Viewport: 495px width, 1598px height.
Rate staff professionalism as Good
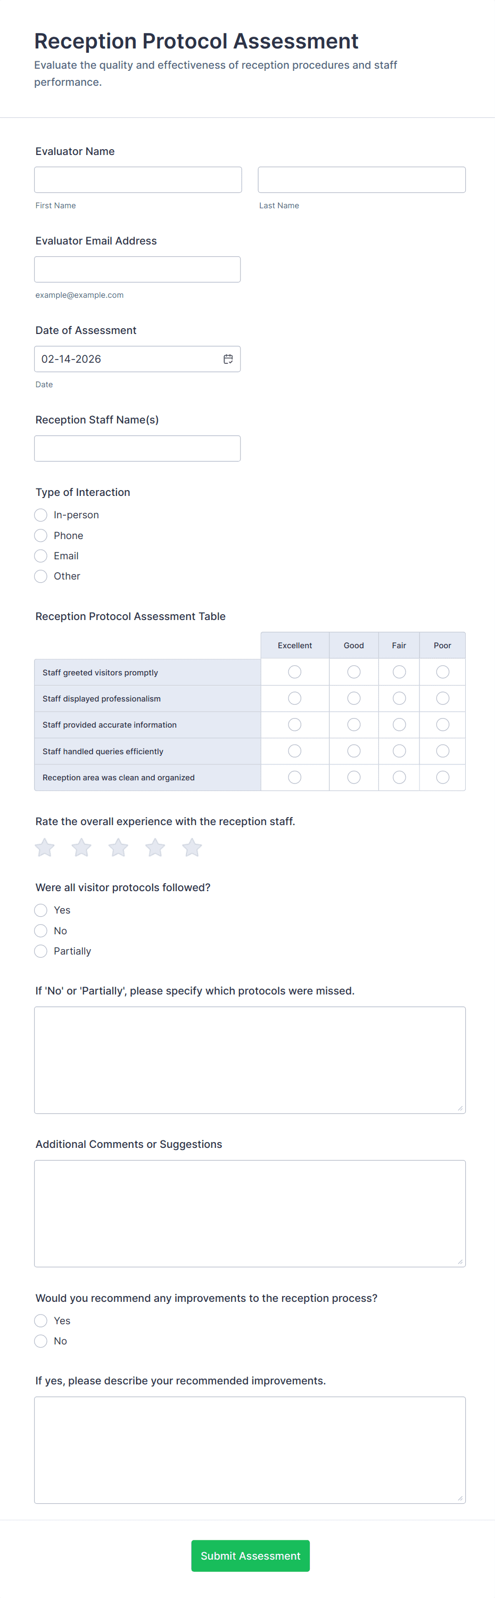click(354, 698)
